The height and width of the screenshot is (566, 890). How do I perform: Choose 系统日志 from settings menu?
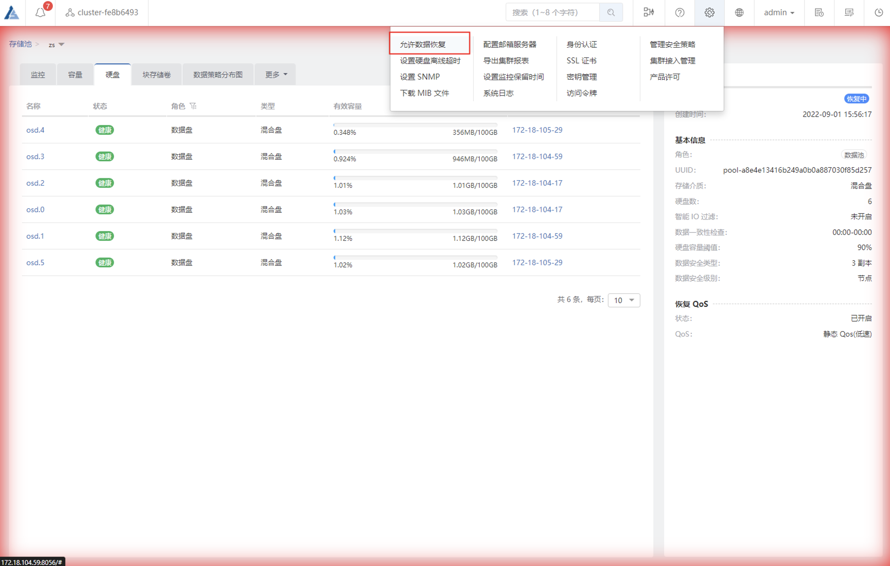pos(498,93)
